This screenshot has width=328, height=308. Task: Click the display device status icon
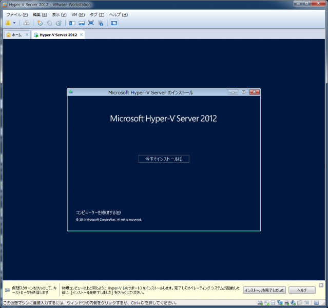[306, 302]
